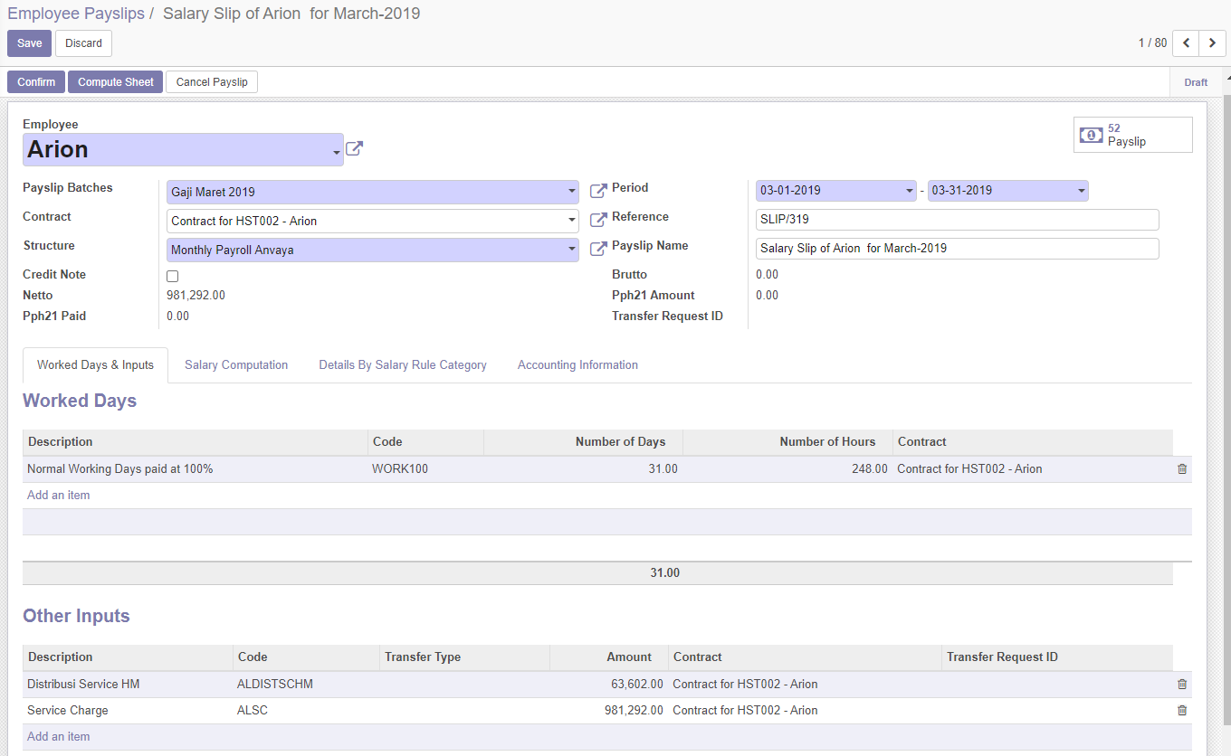The height and width of the screenshot is (756, 1231).
Task: Add an item to Other Inputs
Action: [59, 737]
